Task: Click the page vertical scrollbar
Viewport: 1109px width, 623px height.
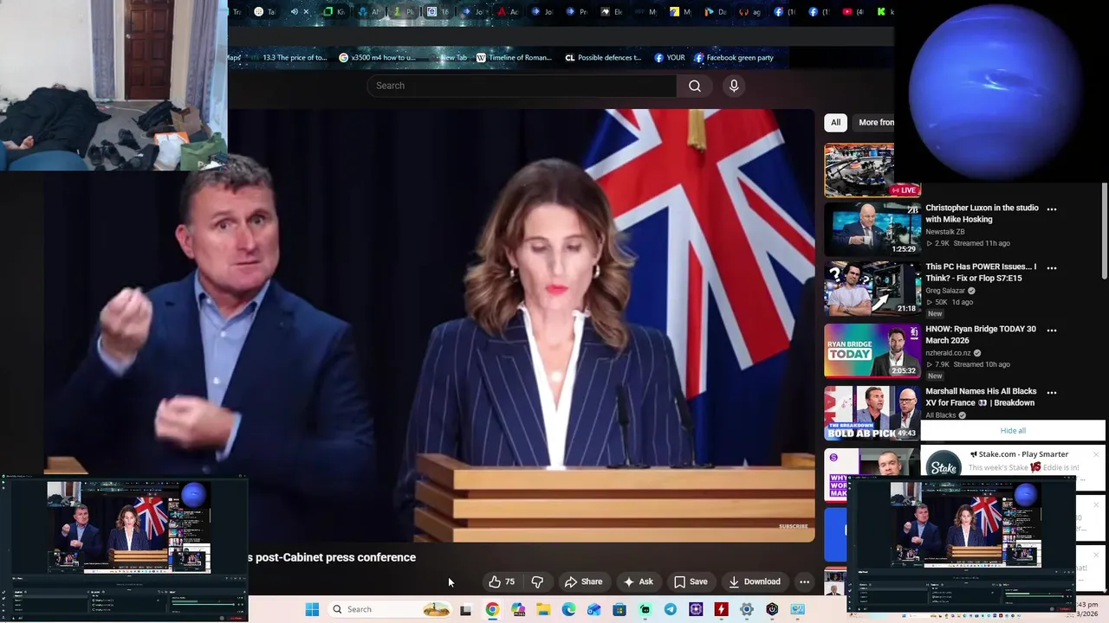Action: 1105,232
